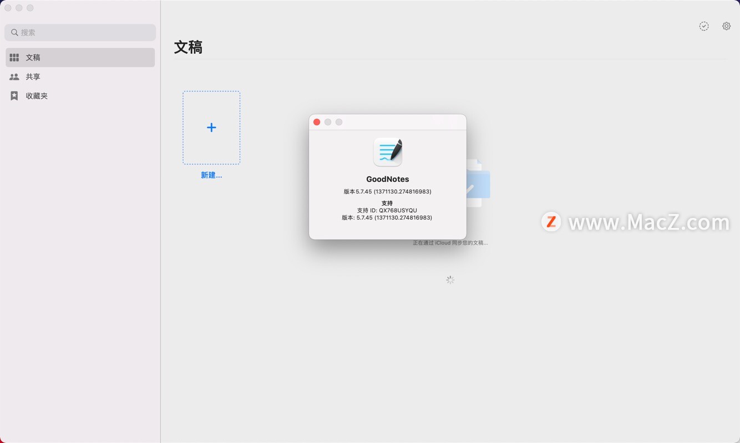Screen dimensions: 740x443
Task: Click the loading spinner icon
Action: click(450, 280)
